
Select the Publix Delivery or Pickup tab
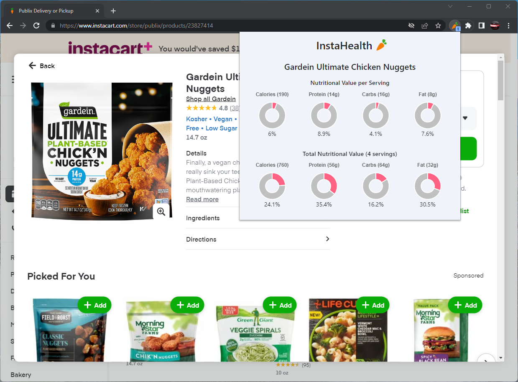(x=53, y=11)
